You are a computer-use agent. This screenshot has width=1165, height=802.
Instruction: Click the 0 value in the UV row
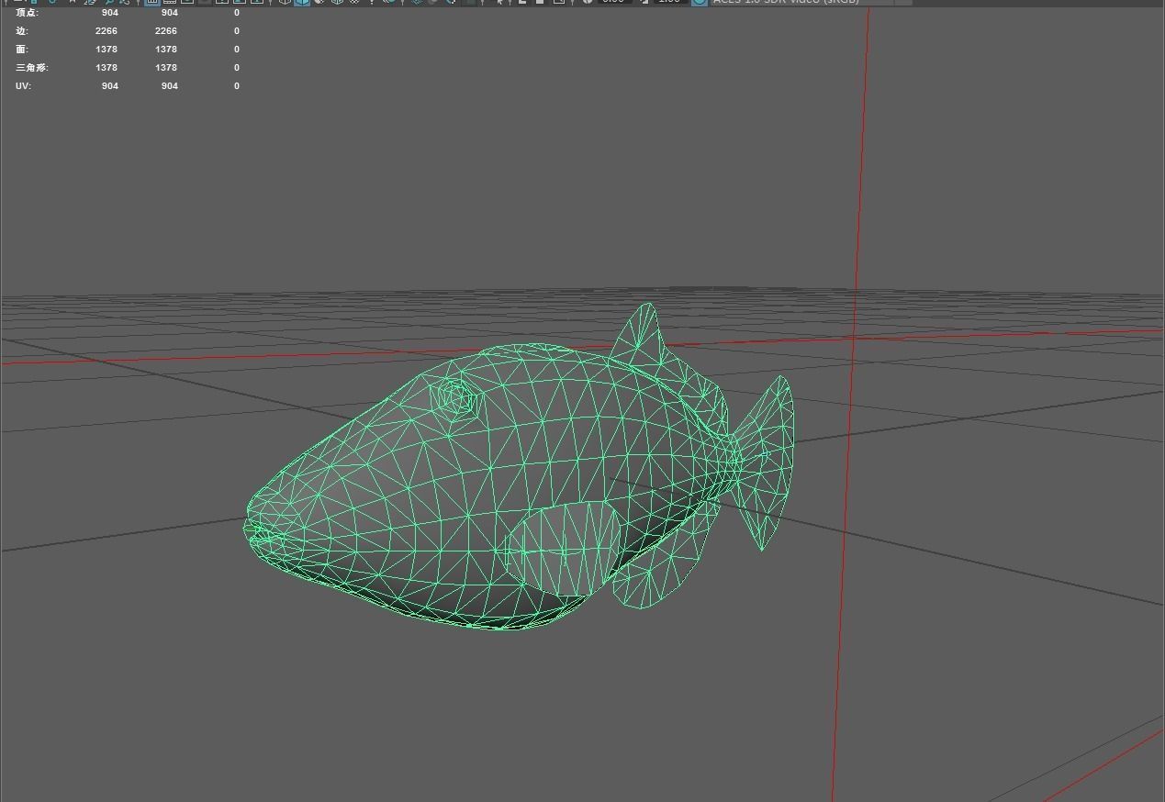pyautogui.click(x=237, y=86)
